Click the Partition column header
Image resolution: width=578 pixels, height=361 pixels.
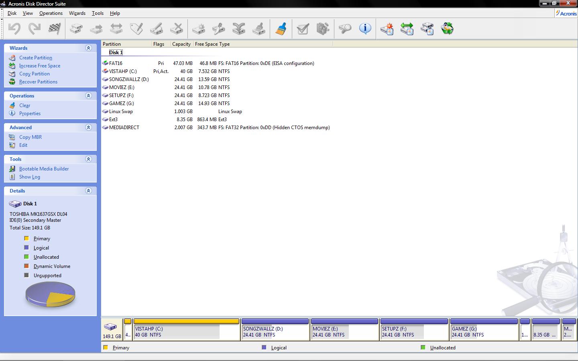point(126,44)
